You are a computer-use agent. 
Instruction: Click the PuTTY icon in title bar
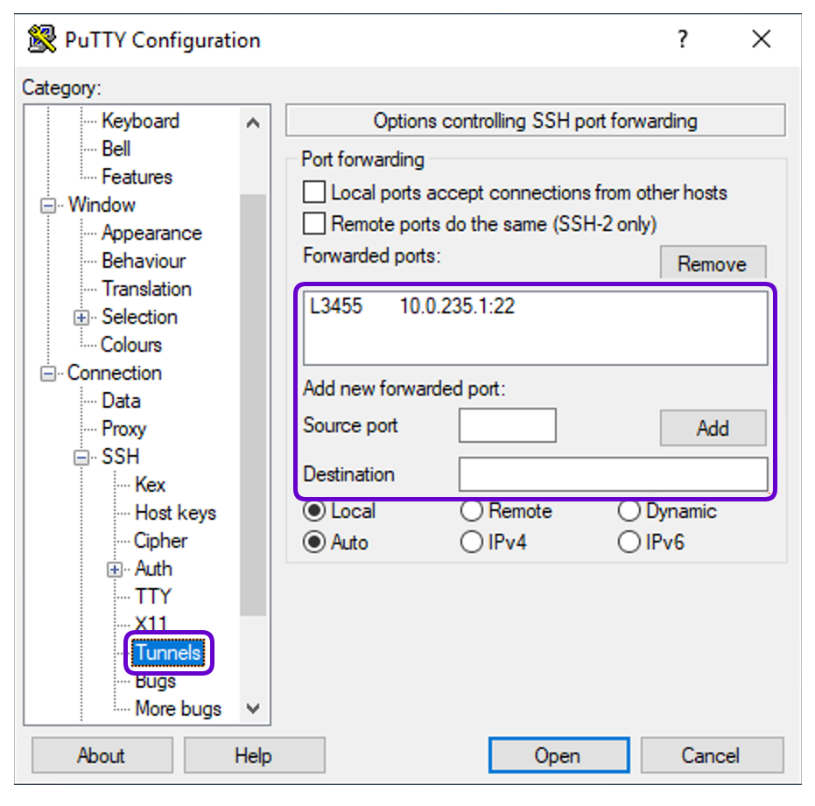click(43, 39)
